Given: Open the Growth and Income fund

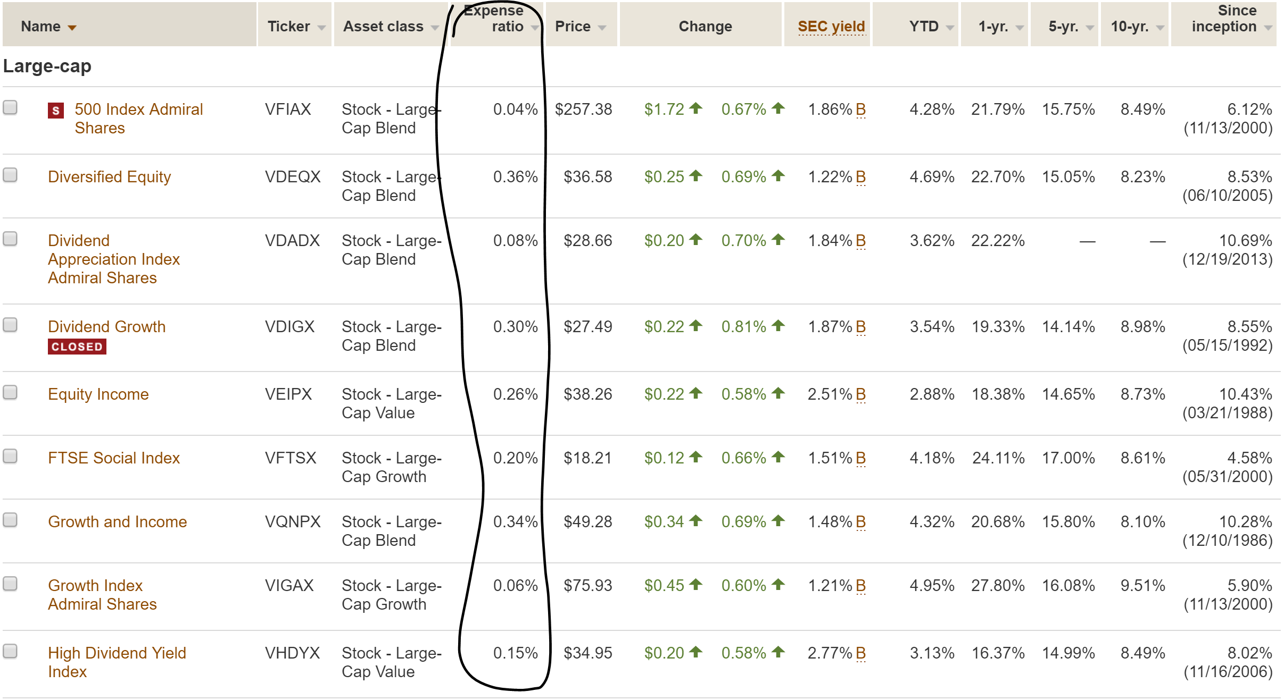Looking at the screenshot, I should pos(117,521).
